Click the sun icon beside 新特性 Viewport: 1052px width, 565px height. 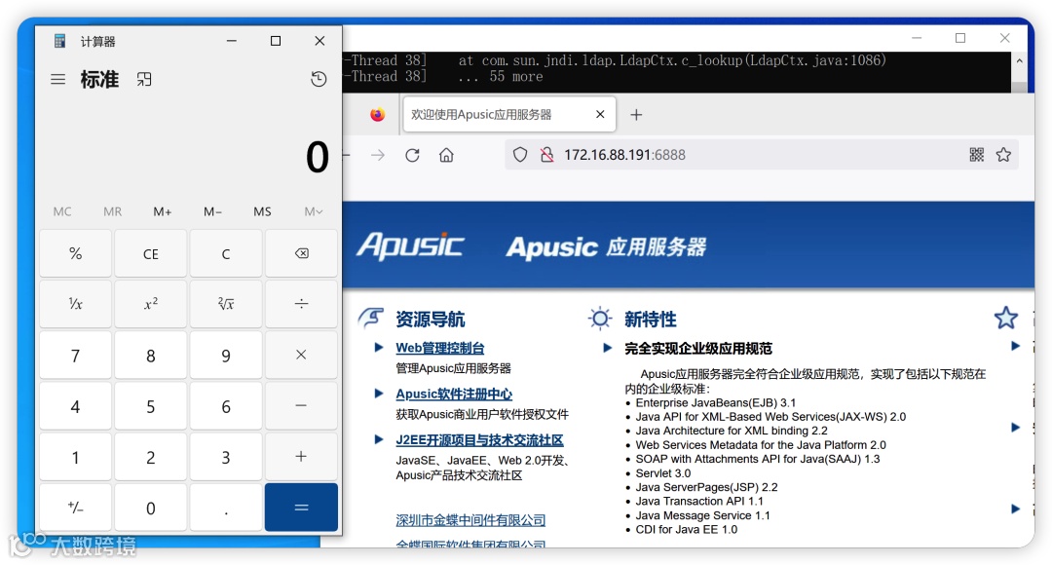600,319
